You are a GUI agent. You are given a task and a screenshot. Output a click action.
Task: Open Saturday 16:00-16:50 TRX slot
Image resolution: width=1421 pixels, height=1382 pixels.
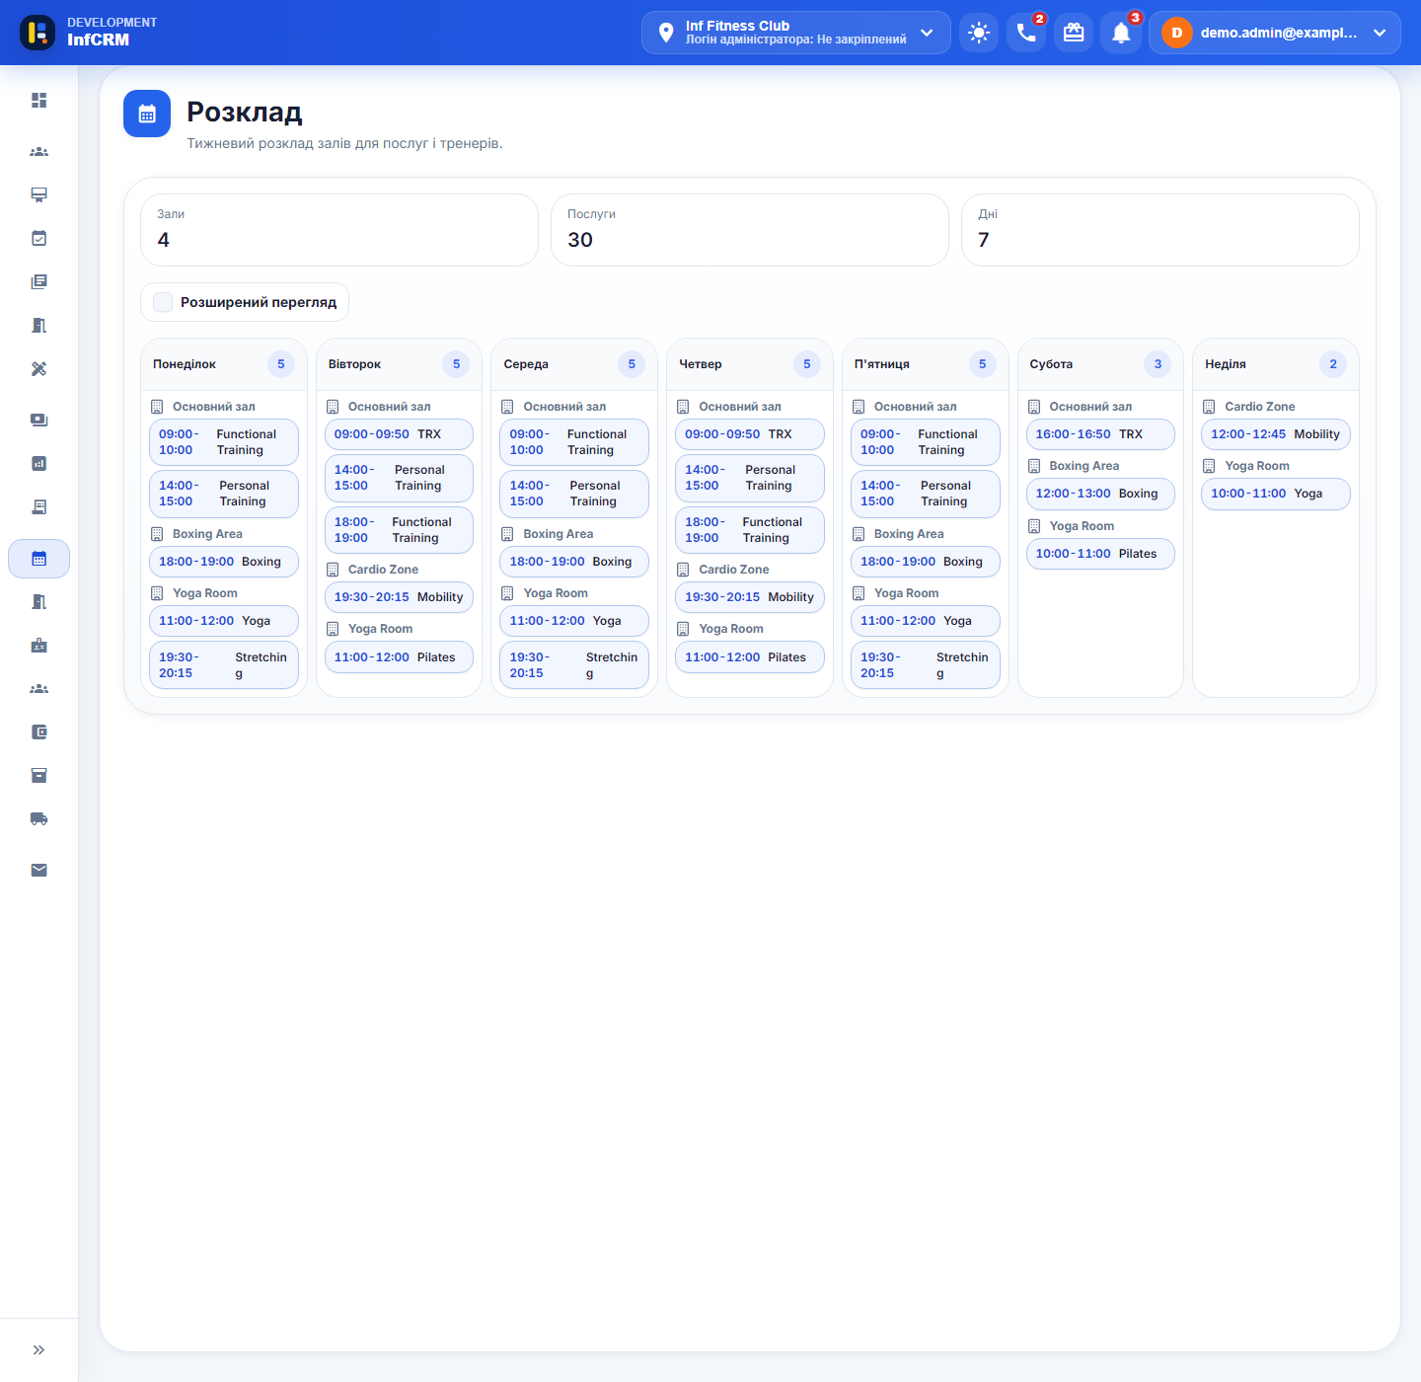(1100, 434)
